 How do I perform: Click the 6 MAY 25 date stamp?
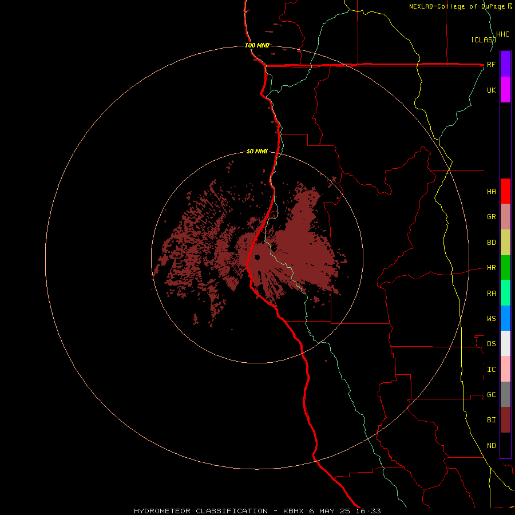tap(330, 511)
